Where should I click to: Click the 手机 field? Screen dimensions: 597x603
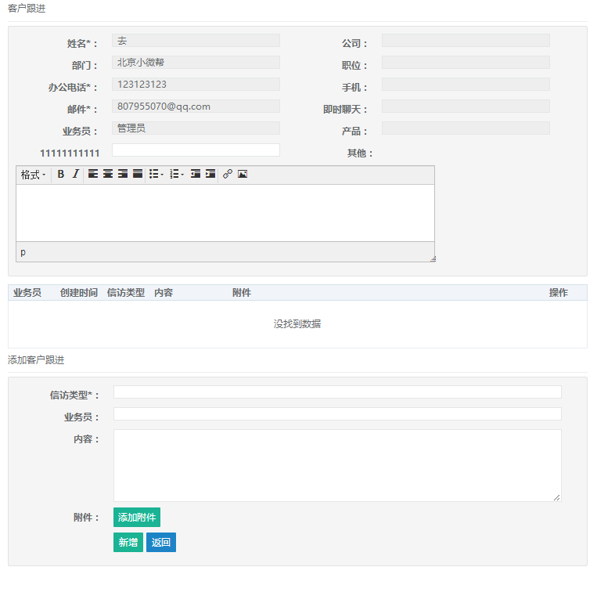point(466,85)
